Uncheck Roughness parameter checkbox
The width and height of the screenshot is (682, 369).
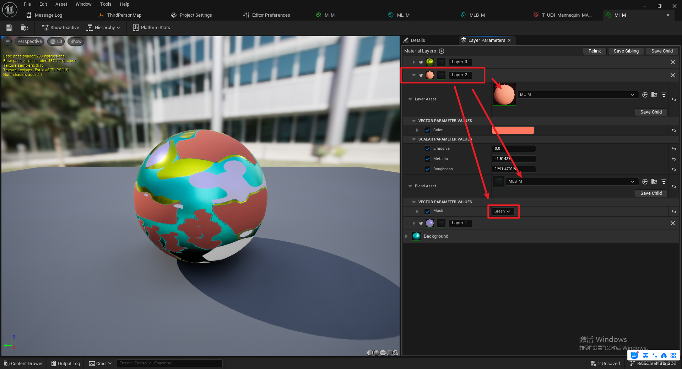427,169
